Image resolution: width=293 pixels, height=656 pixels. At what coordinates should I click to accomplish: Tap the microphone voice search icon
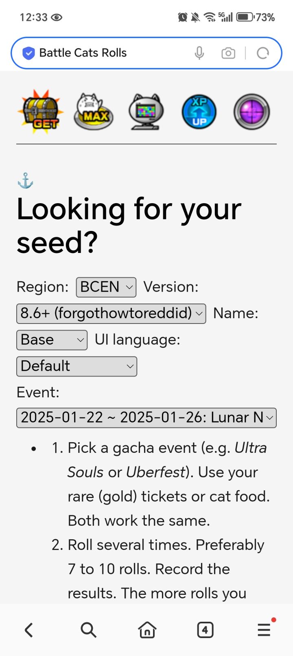(199, 53)
